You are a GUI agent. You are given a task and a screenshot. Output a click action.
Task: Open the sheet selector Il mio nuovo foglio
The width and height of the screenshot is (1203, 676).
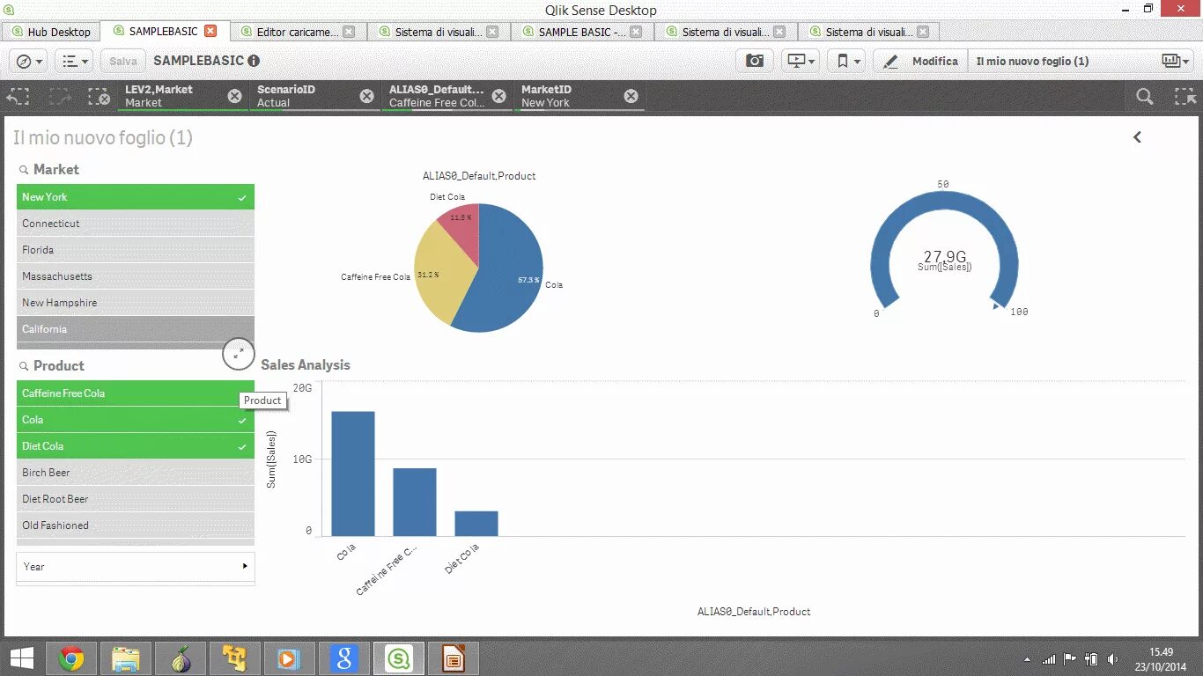pyautogui.click(x=1081, y=61)
